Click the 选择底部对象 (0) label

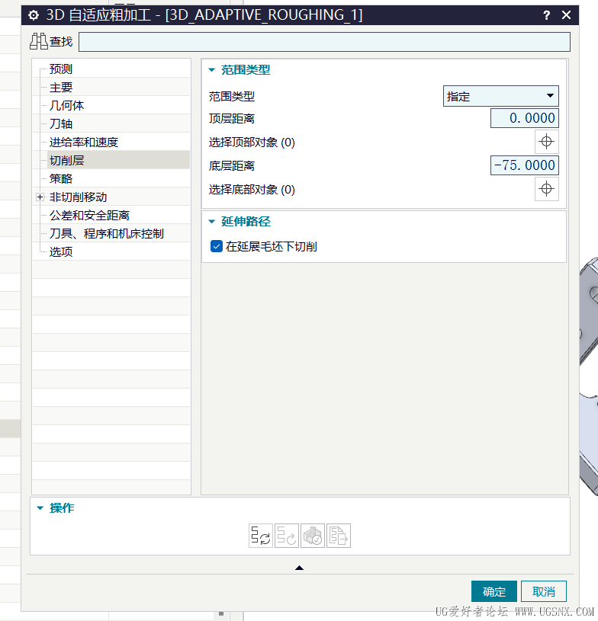click(x=252, y=189)
